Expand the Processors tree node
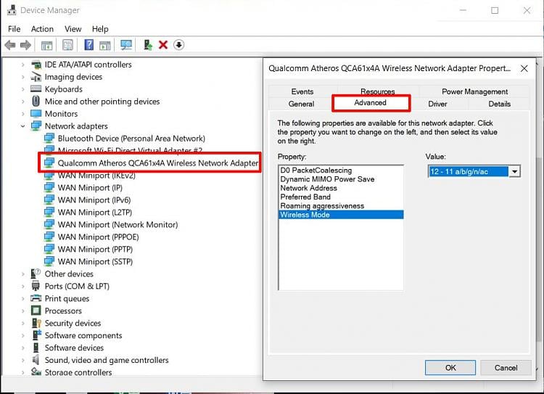This screenshot has width=544, height=394. (x=23, y=311)
